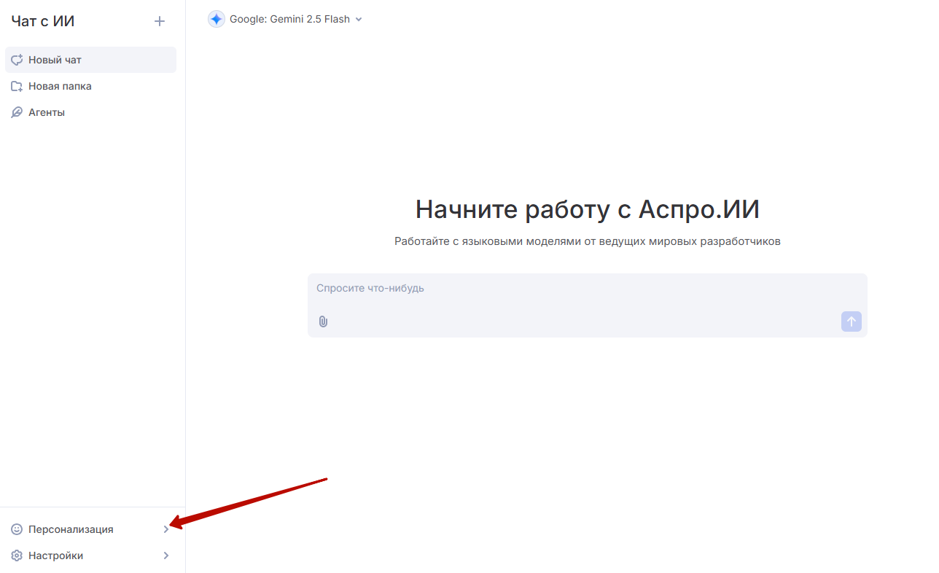The width and height of the screenshot is (939, 573).
Task: Click the Агенты feather icon
Action: tap(17, 112)
